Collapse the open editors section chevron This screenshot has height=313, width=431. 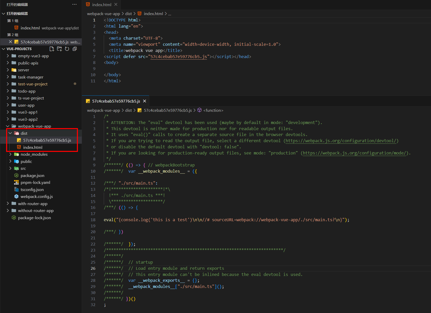[4, 14]
